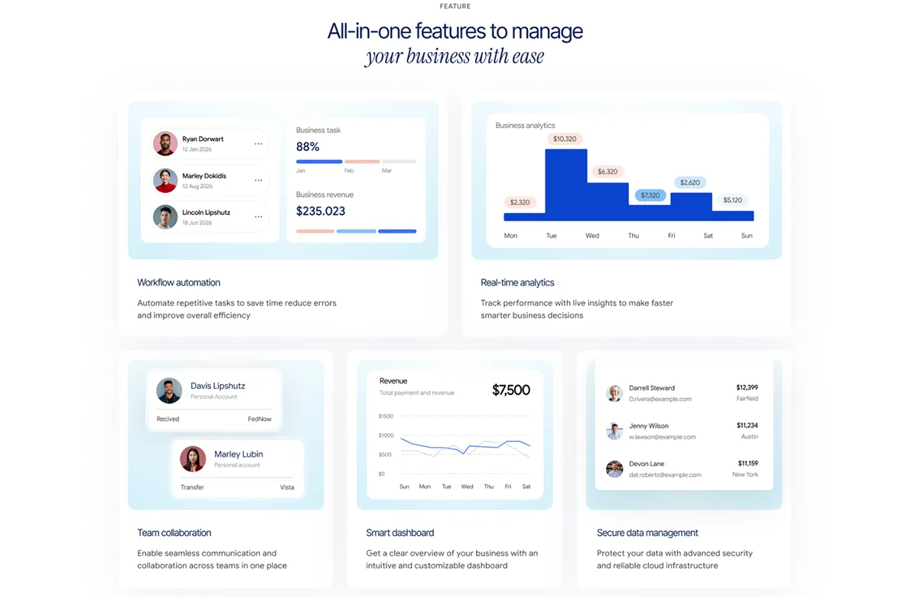The width and height of the screenshot is (909, 597).
Task: Click the $235.023 business revenue value
Action: point(321,211)
